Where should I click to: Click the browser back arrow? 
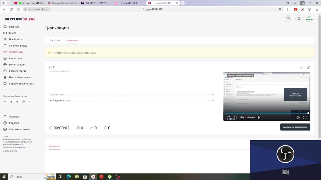[4, 9]
